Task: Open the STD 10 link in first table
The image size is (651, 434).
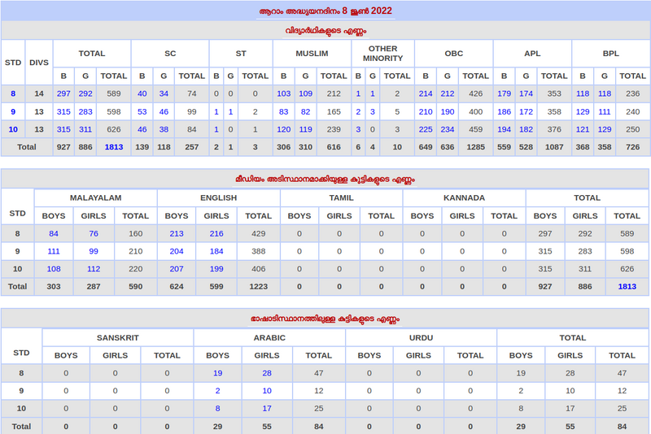Action: 12,129
